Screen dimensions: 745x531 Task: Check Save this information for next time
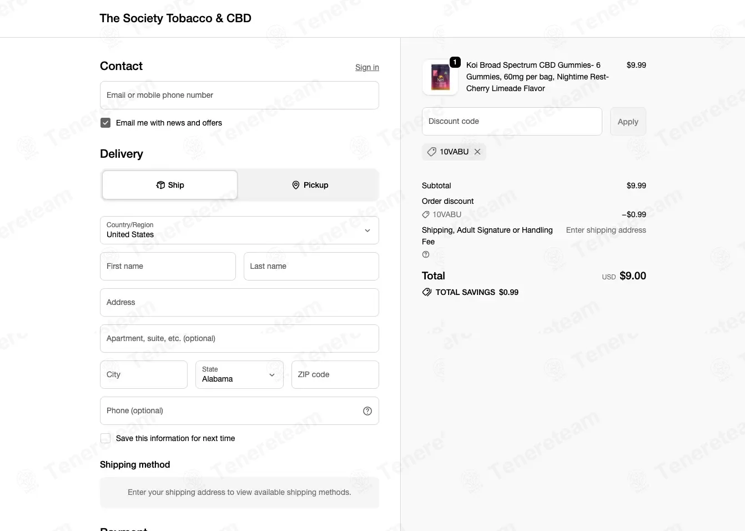point(105,438)
